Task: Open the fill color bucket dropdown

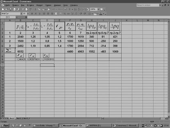Action: click(x=98, y=14)
